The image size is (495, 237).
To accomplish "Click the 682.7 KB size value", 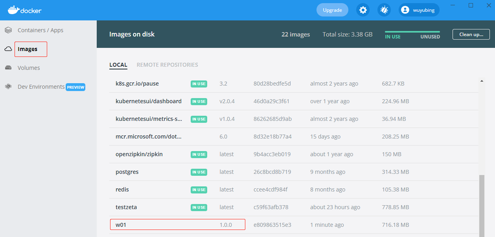I will point(393,84).
